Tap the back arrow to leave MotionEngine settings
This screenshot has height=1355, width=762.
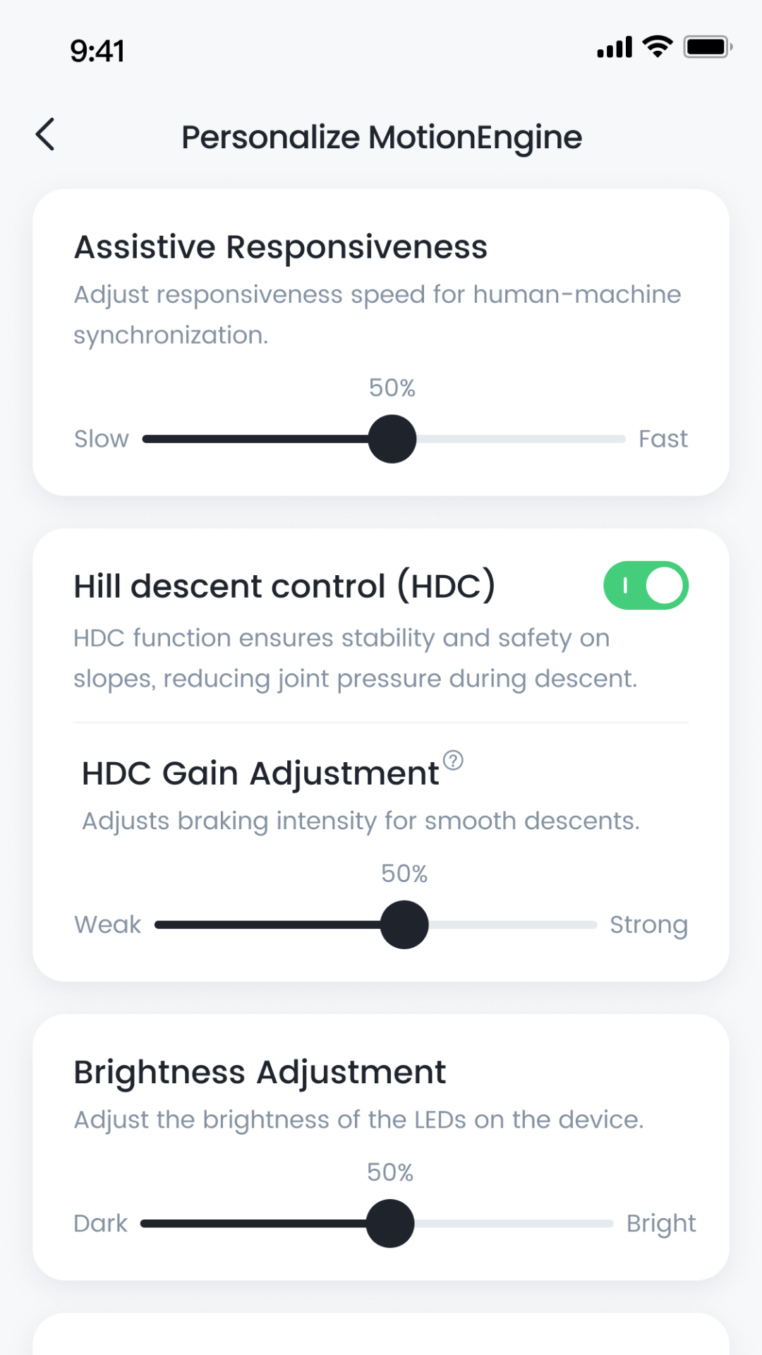pyautogui.click(x=45, y=135)
